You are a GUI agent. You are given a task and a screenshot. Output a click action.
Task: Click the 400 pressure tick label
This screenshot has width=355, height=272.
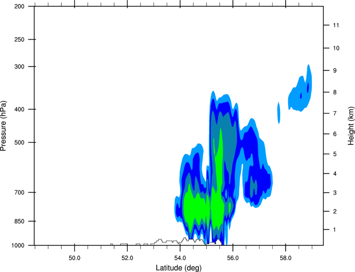19,109
